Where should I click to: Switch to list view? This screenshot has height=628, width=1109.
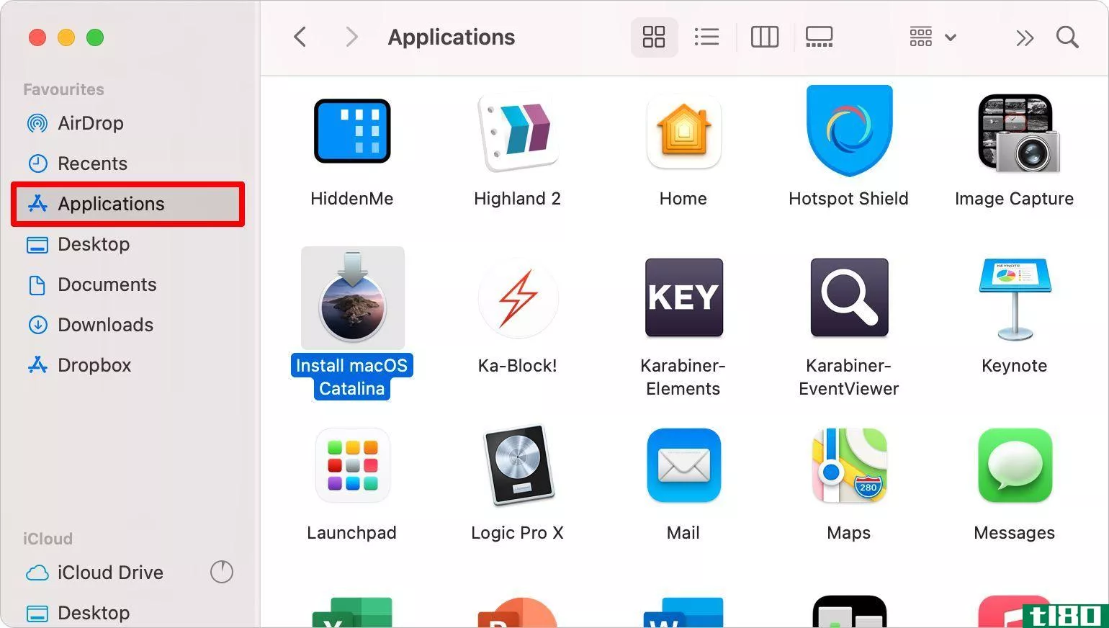706,37
